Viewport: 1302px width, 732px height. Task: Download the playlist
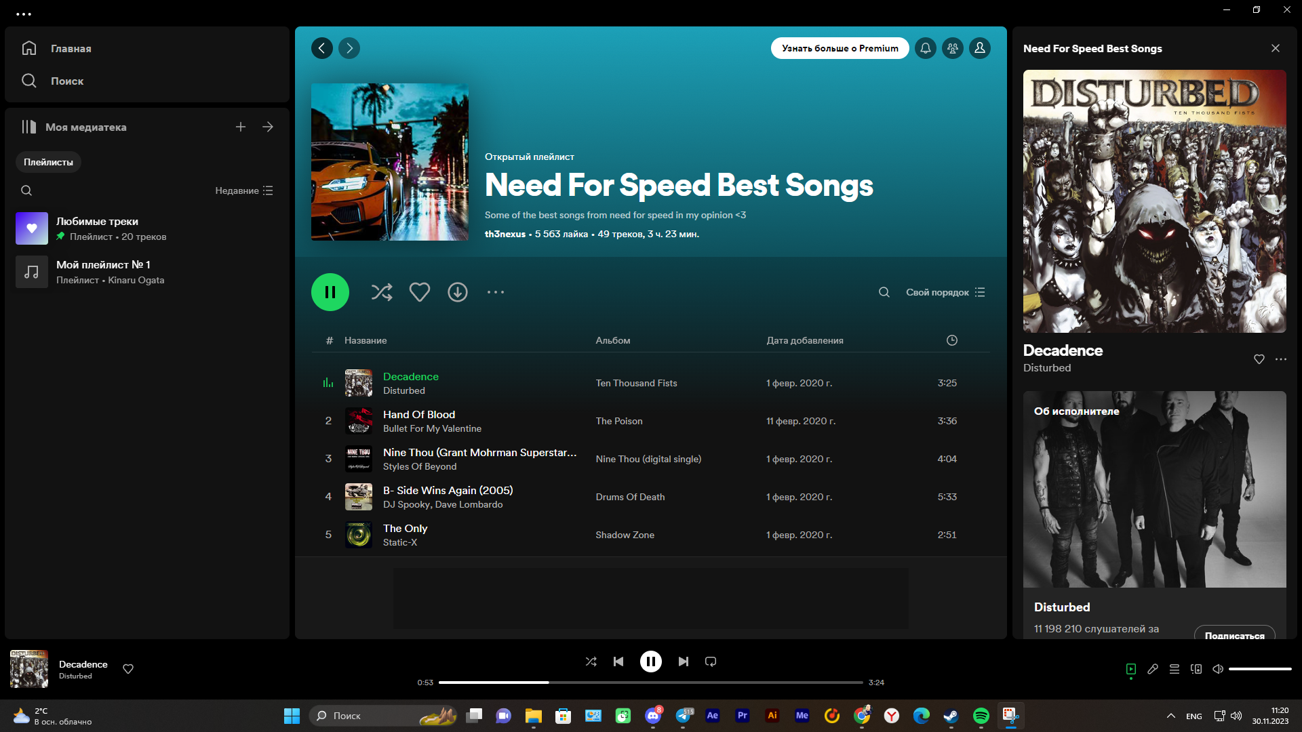point(458,292)
